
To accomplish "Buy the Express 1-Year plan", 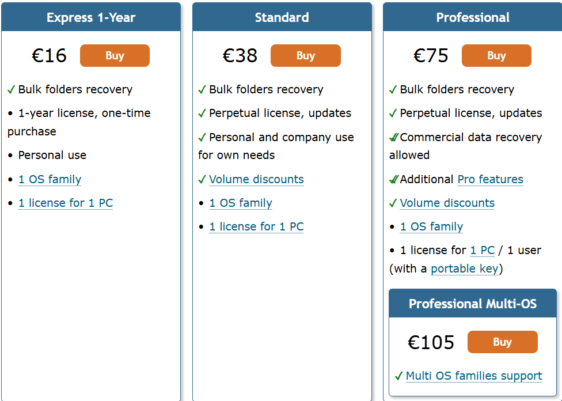I will [x=115, y=56].
